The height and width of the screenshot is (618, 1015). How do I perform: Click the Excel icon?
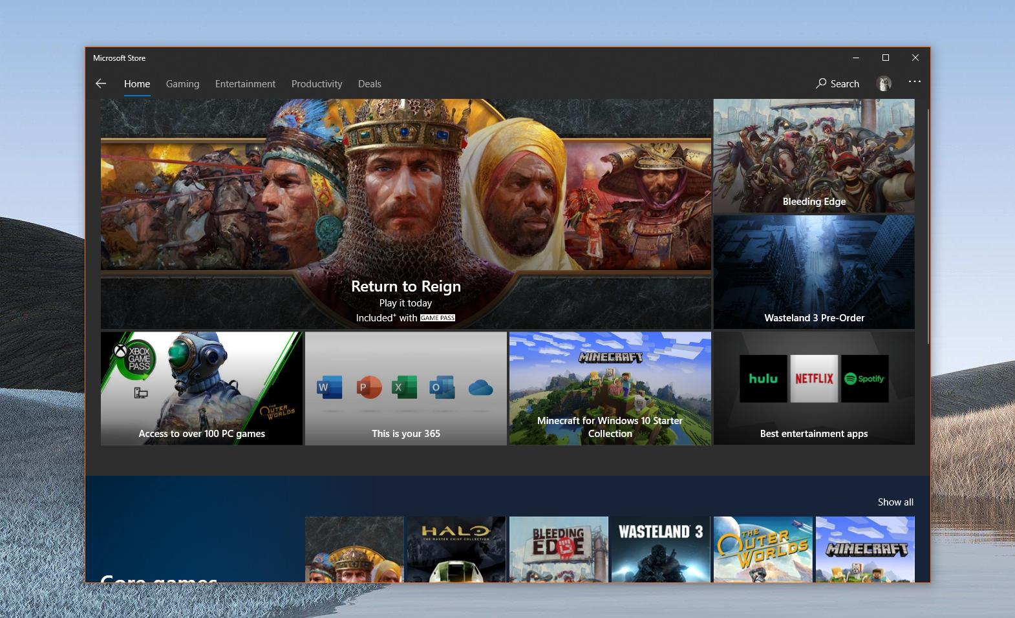(404, 387)
